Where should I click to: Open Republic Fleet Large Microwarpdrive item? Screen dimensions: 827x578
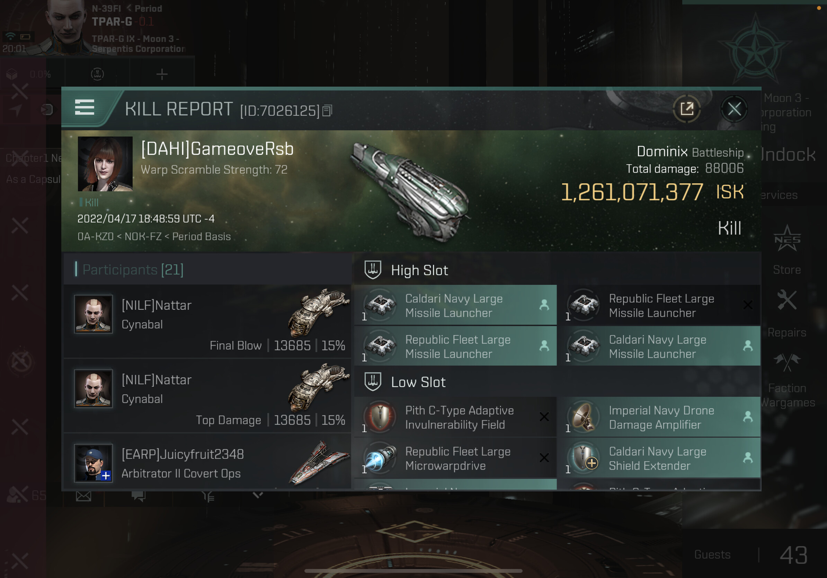click(456, 458)
